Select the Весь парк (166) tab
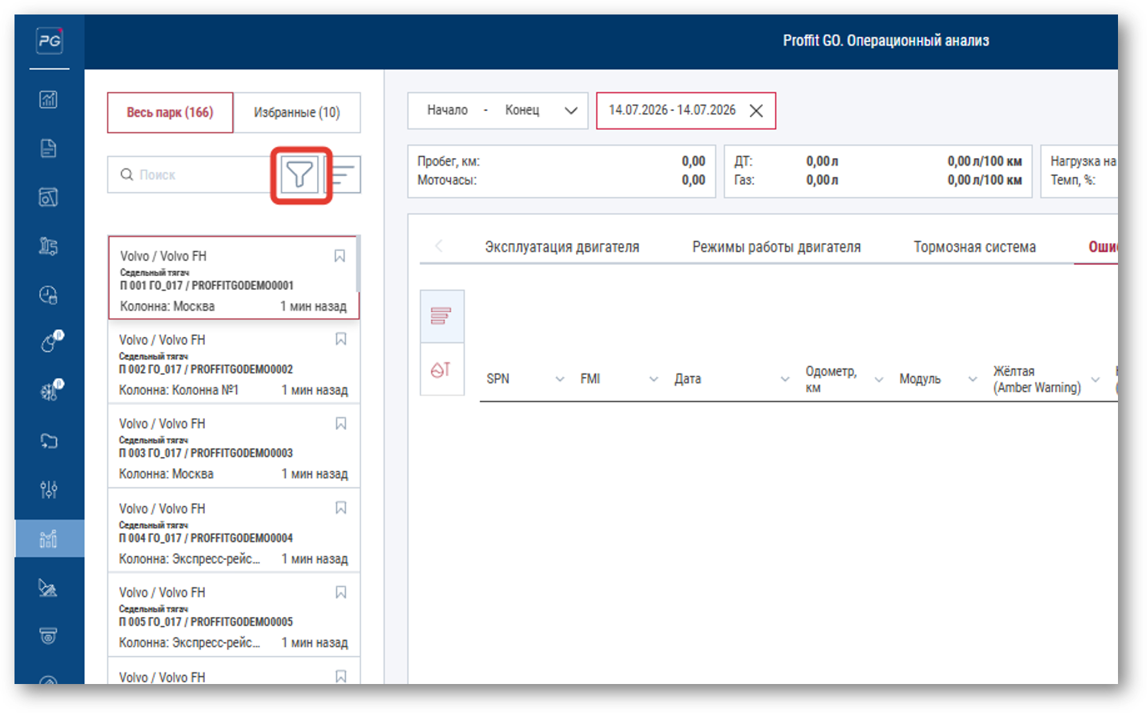Screen dimensions: 1147x713 pyautogui.click(x=170, y=113)
